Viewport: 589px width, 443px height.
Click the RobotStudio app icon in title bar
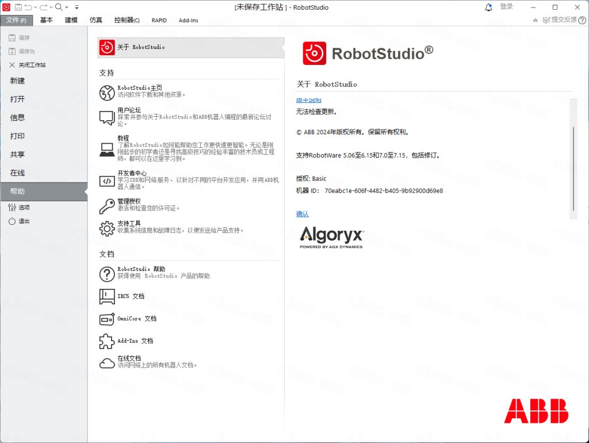[6, 7]
